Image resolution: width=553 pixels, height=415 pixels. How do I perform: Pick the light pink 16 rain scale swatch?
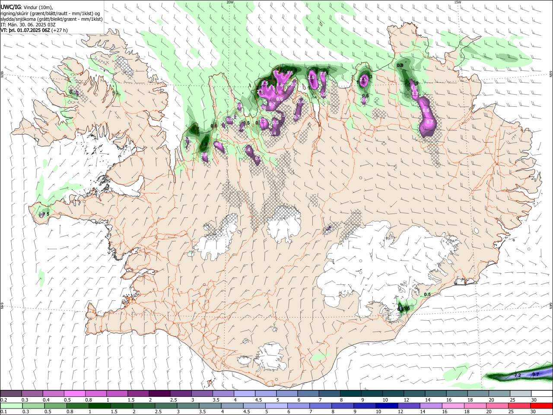(453, 406)
